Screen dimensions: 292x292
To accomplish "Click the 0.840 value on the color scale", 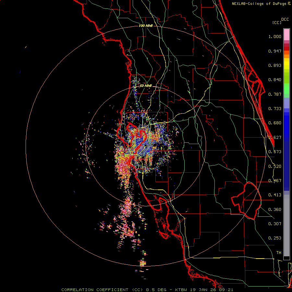I will [x=275, y=80].
